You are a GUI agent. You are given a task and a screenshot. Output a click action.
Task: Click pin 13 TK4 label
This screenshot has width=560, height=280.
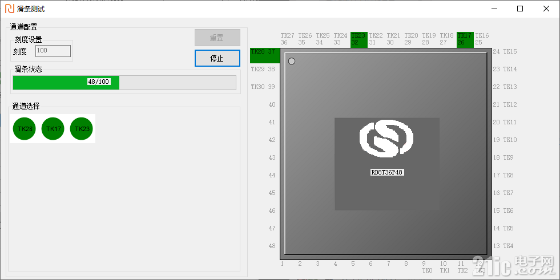[x=503, y=246]
